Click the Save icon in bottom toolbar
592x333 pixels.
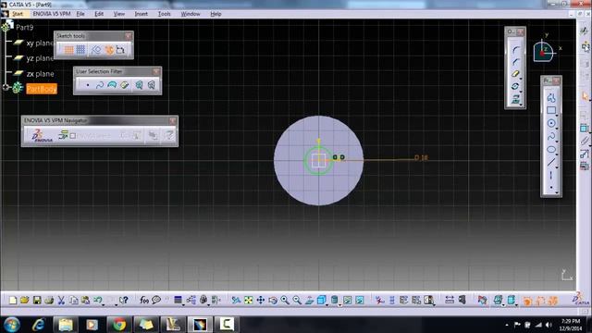point(37,300)
